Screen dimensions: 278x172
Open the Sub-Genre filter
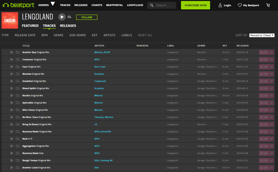tap(77, 35)
